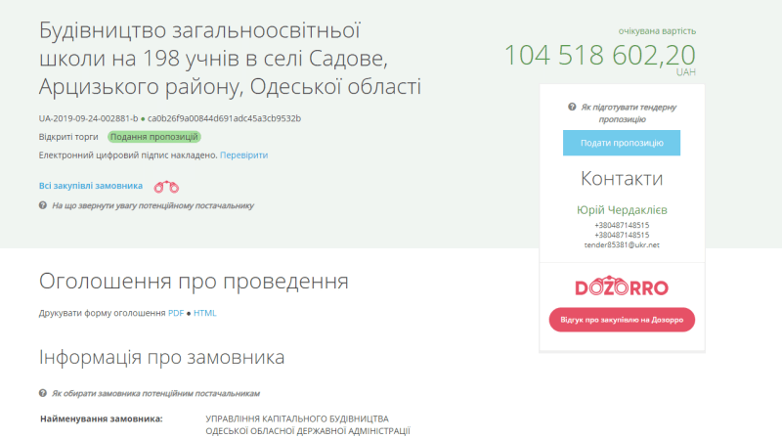Viewport: 782px width, 439px height.
Task: Click the 'Контакти' heading
Action: (x=622, y=179)
